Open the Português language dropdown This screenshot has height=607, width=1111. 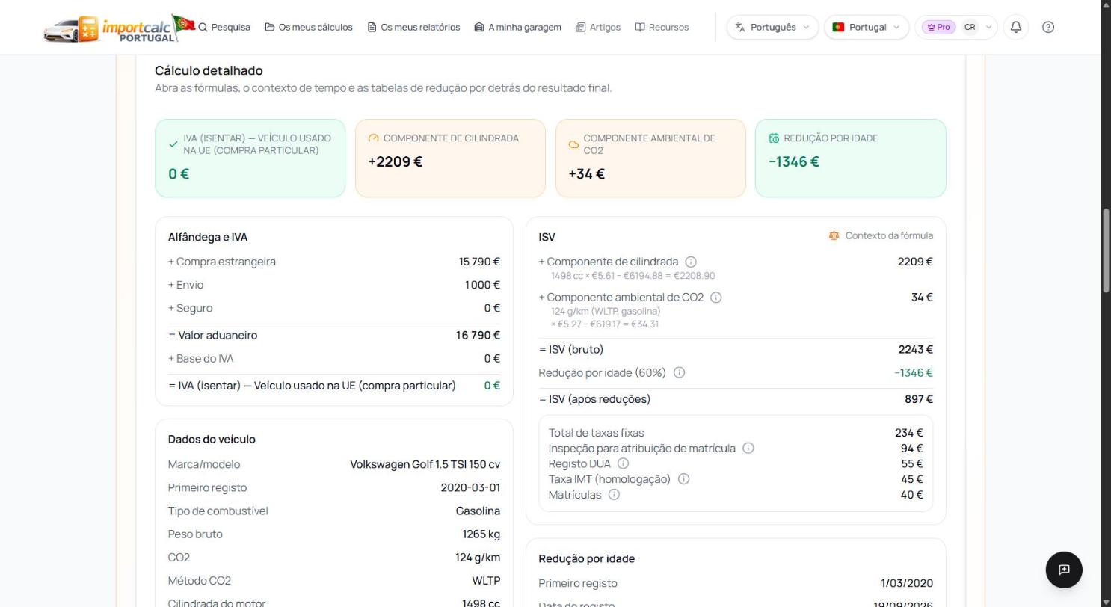point(772,27)
